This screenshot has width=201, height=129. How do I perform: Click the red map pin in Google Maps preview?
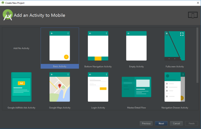click(x=60, y=86)
